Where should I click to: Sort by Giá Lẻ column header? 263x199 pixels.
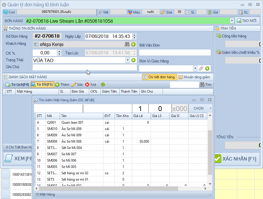tap(141, 116)
